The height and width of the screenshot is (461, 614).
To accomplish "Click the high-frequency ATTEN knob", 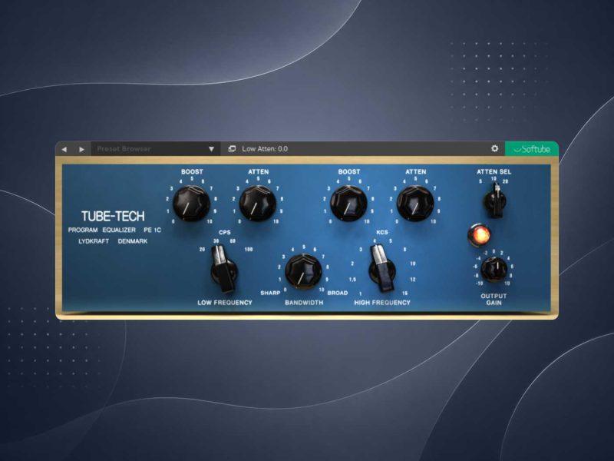I will click(415, 203).
